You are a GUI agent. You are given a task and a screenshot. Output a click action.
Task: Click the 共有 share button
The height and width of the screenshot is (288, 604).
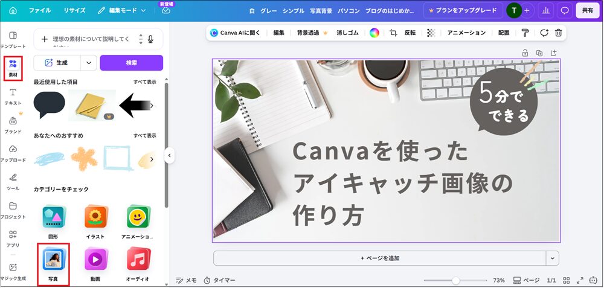coord(588,10)
